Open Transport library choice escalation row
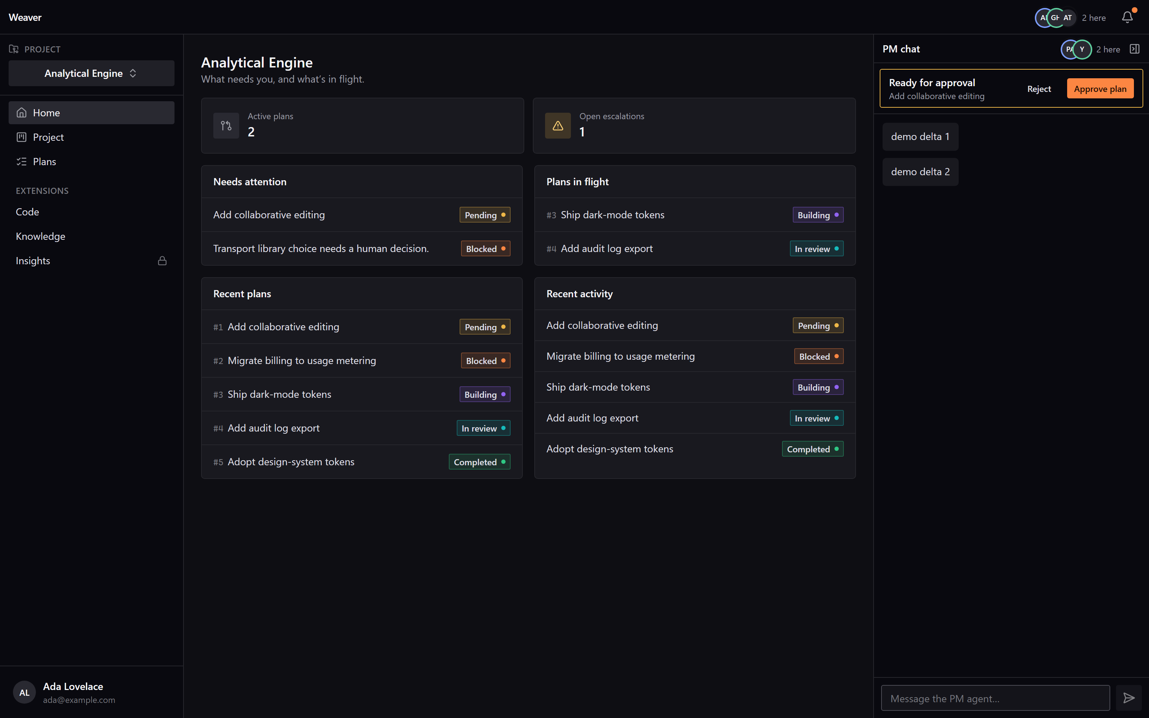This screenshot has width=1149, height=718. tap(362, 248)
